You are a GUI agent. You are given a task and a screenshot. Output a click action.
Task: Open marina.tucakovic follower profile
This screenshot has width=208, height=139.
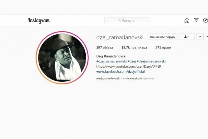pyautogui.click(x=132, y=78)
